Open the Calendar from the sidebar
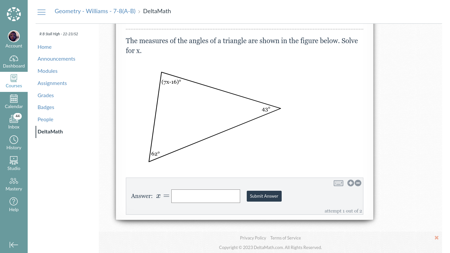This screenshot has height=253, width=450. [x=14, y=102]
